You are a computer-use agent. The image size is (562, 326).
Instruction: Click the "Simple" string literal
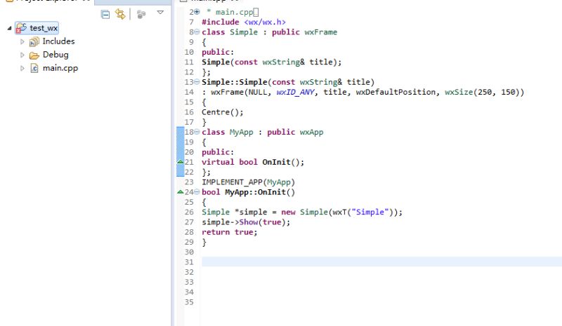pyautogui.click(x=370, y=212)
